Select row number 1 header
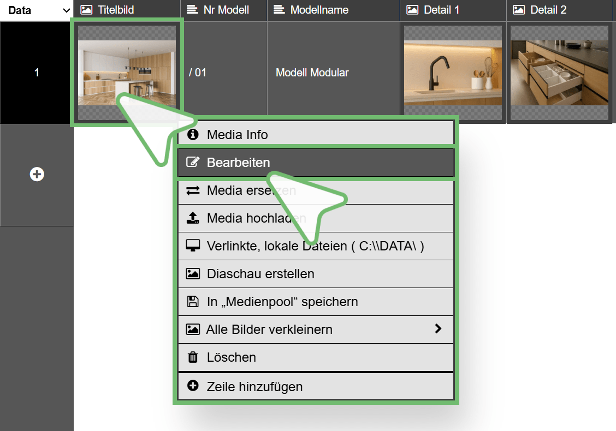The image size is (616, 431). pyautogui.click(x=37, y=73)
